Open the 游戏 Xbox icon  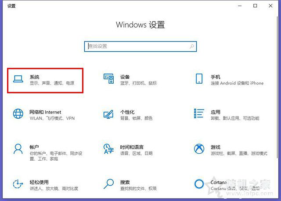pos(199,149)
